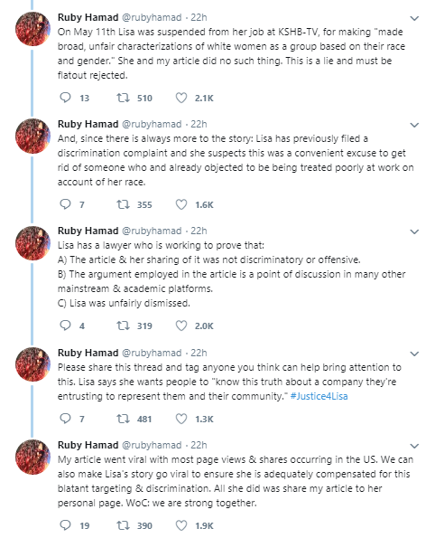The image size is (435, 538).
Task: Open the chevron menu on the last tweet
Action: [x=414, y=446]
